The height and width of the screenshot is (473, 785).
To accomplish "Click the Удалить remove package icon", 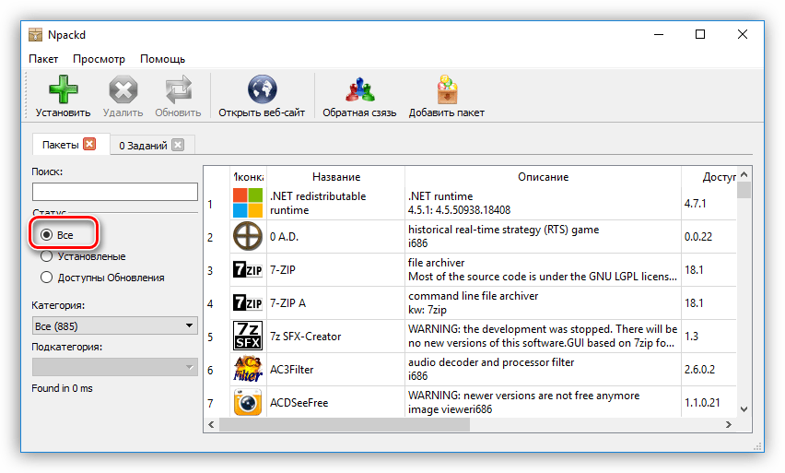I will [x=123, y=90].
